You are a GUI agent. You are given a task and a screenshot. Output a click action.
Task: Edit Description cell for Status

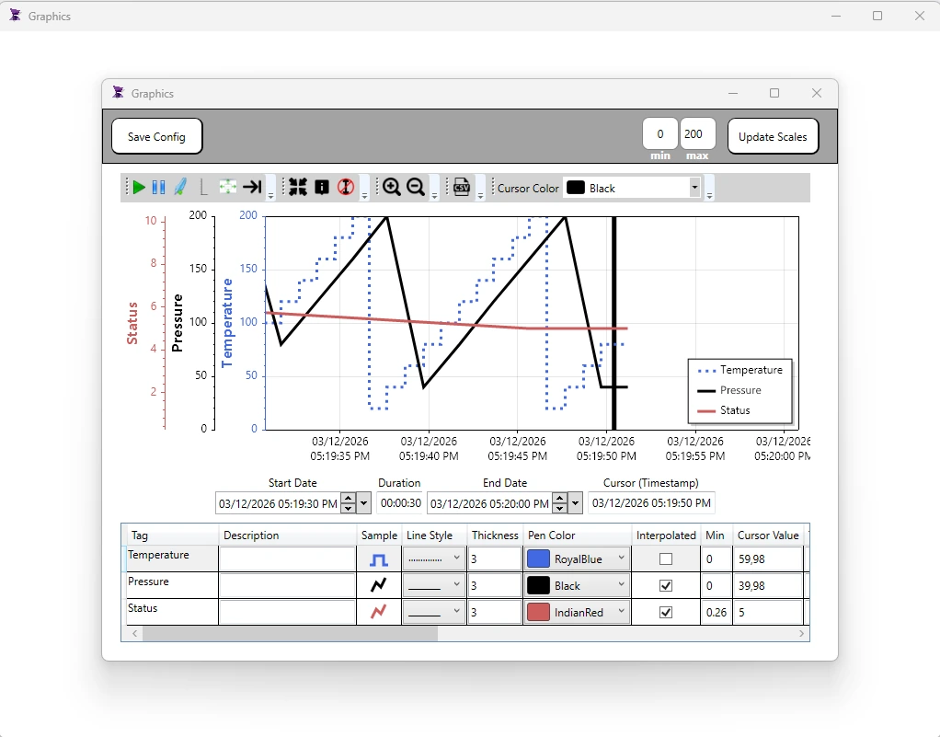pos(288,612)
